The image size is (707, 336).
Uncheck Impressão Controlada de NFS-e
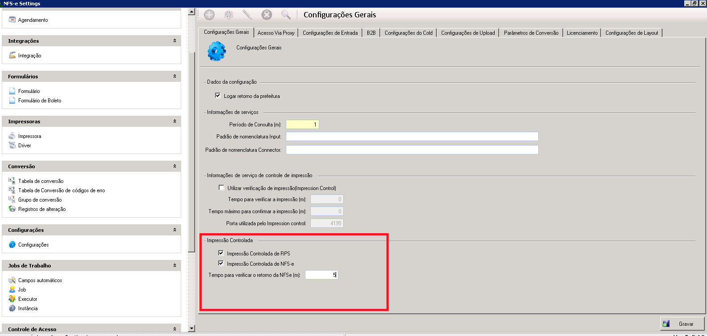[x=221, y=263]
